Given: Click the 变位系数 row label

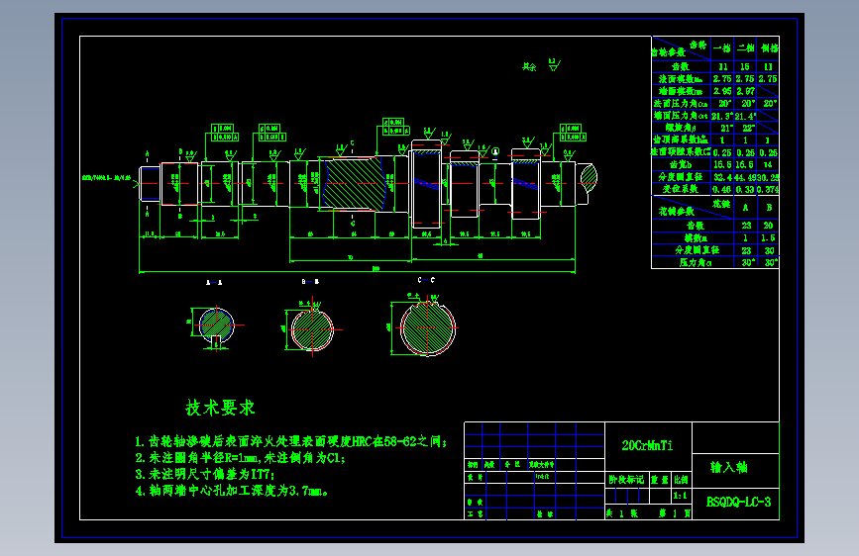Looking at the screenshot, I should click(x=681, y=189).
